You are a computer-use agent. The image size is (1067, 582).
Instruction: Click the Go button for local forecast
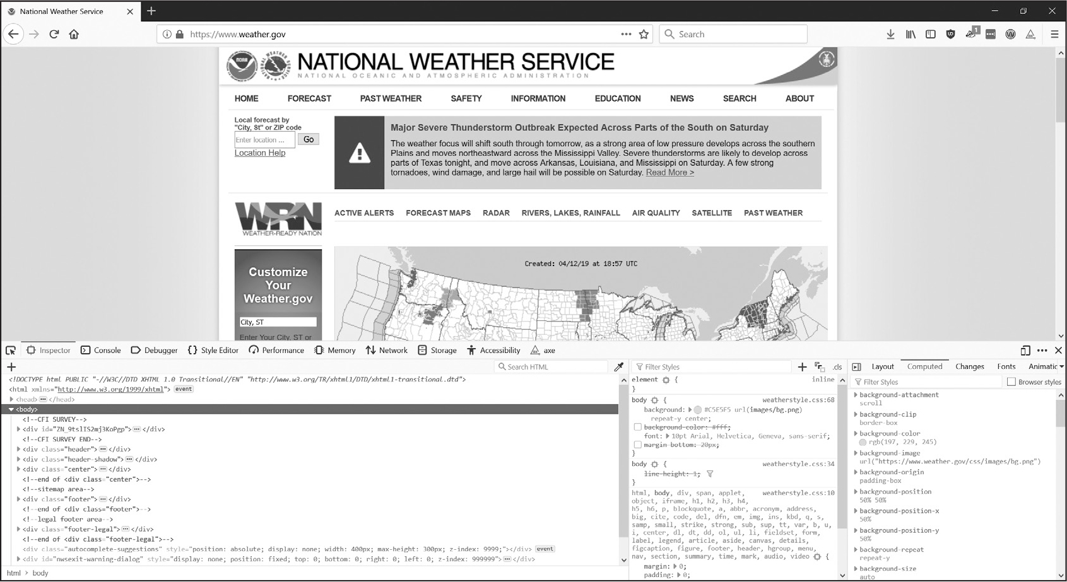(x=309, y=139)
